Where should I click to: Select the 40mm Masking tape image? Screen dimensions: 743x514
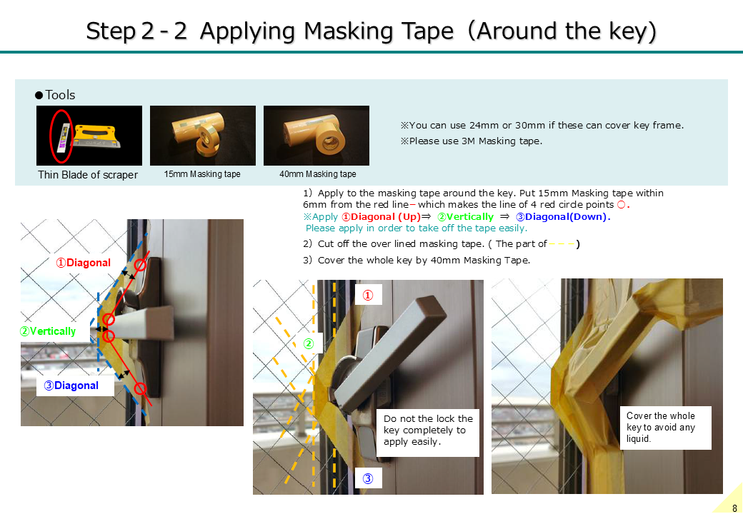pyautogui.click(x=316, y=136)
